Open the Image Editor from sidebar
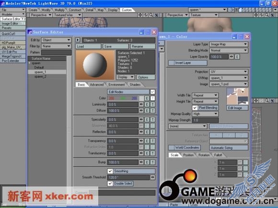The height and width of the screenshot is (208, 278). point(13,23)
